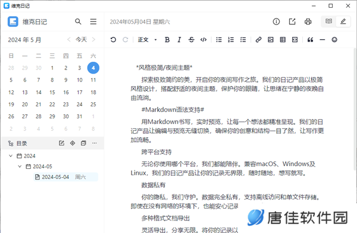
Task: Toggle italic formatting
Action: pos(179,40)
